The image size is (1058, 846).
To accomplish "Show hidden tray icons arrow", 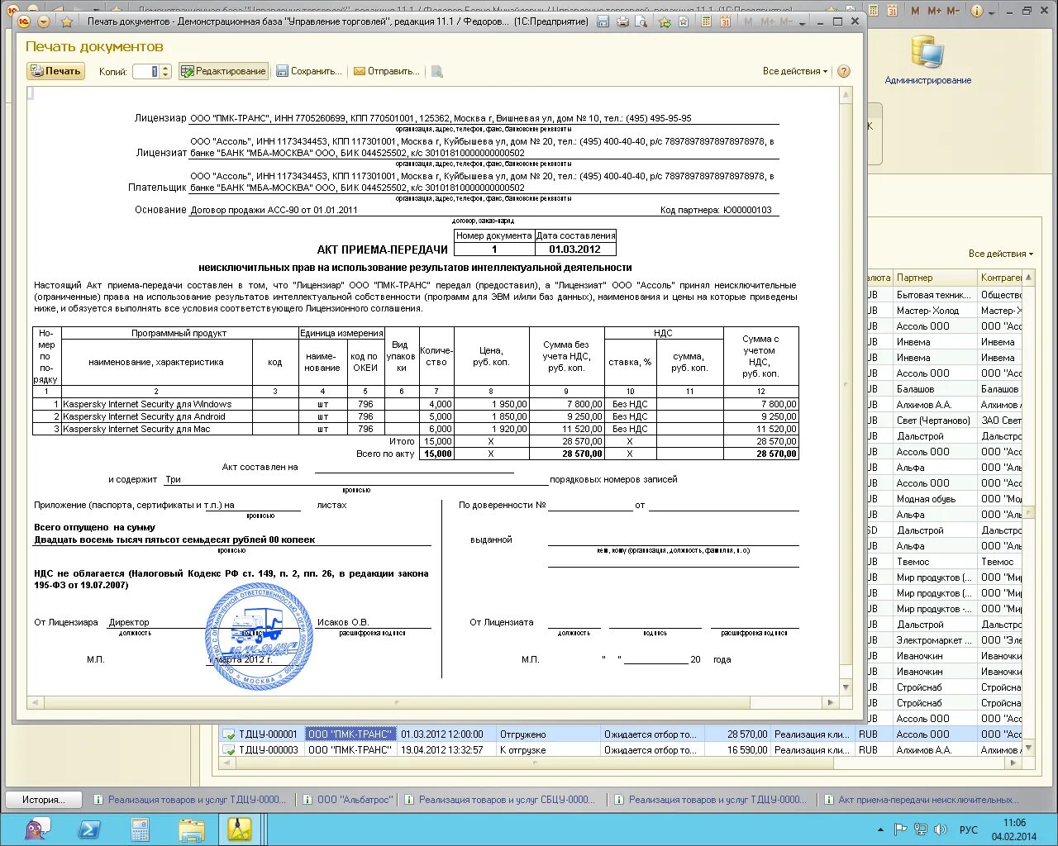I will click(880, 829).
